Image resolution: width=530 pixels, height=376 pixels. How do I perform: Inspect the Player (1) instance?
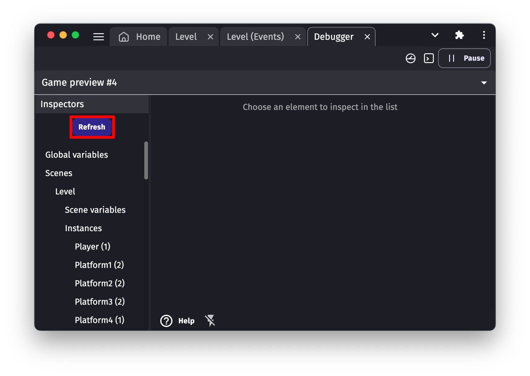click(93, 246)
